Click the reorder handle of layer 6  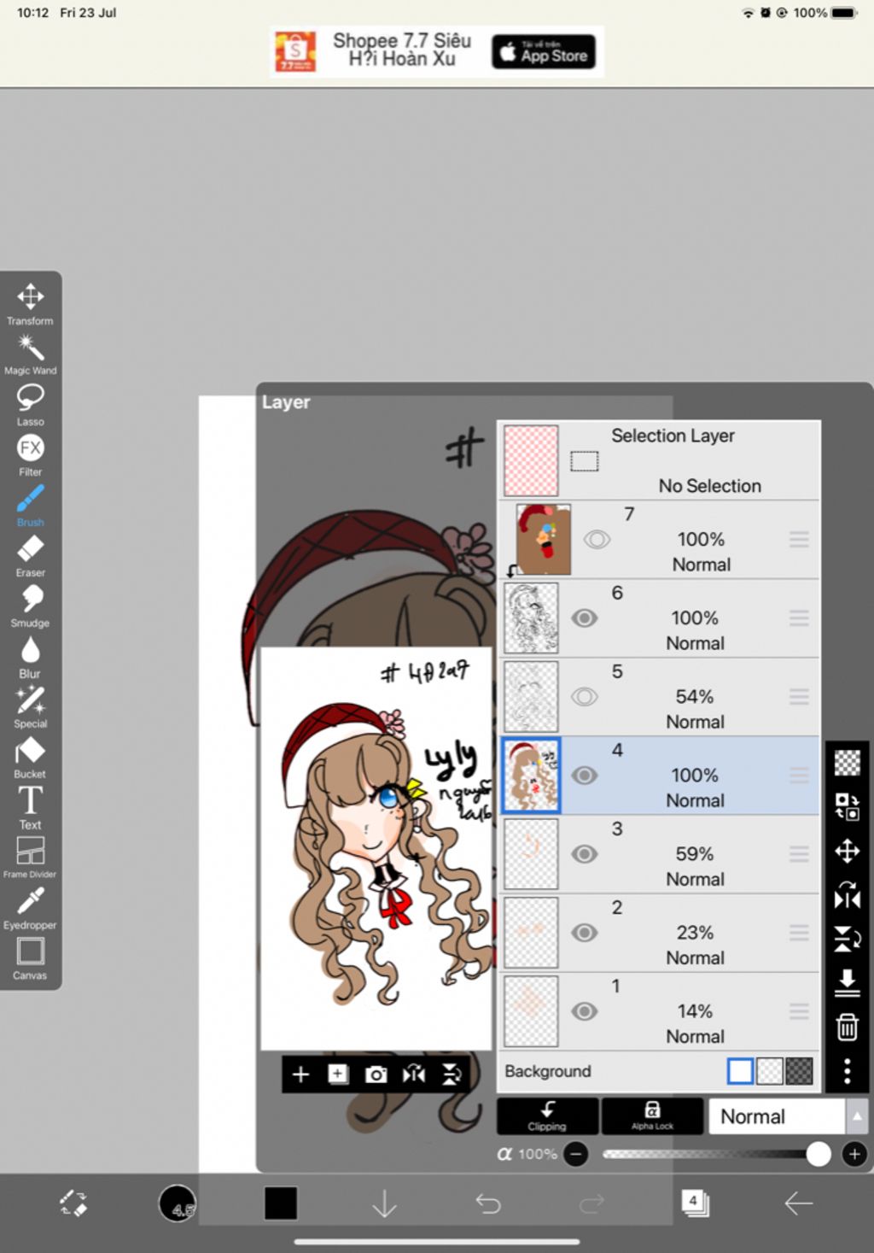click(x=799, y=618)
